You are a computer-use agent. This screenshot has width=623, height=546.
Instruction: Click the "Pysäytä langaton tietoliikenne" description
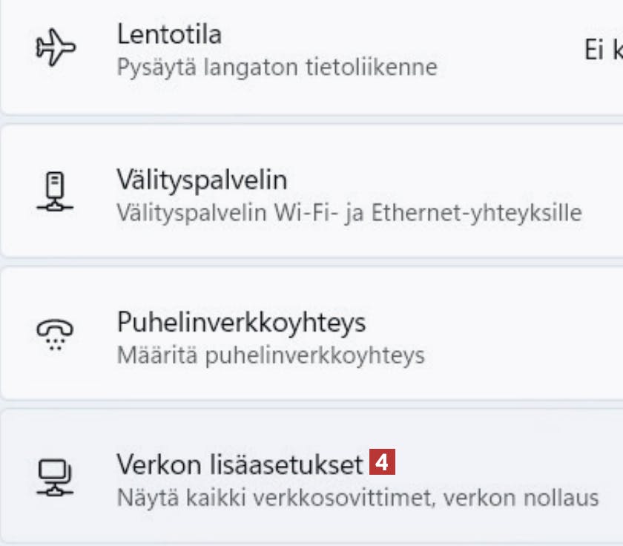click(x=277, y=68)
